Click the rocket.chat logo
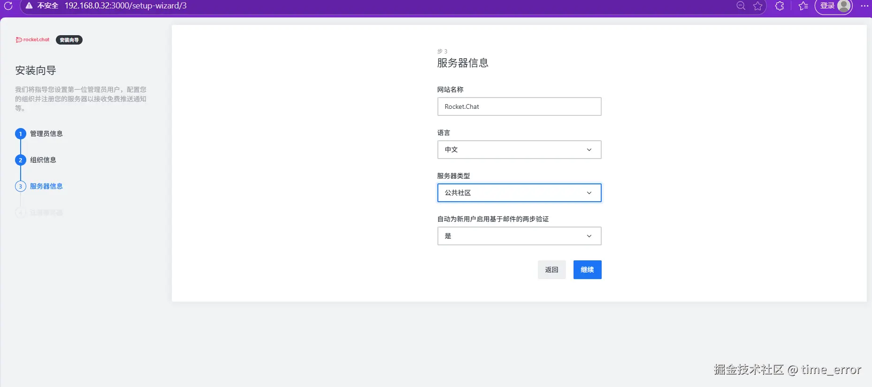Image resolution: width=872 pixels, height=387 pixels. [x=33, y=40]
